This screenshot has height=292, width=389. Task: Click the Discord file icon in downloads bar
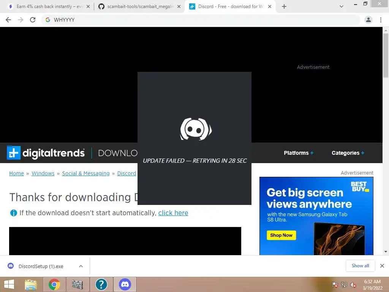point(11,266)
